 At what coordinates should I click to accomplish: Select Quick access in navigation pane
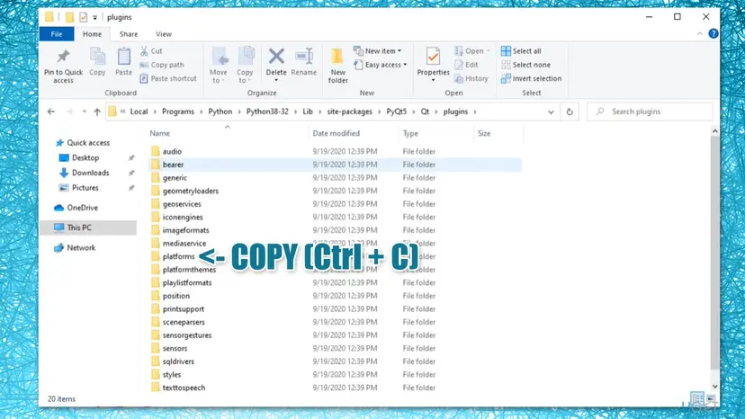point(83,143)
